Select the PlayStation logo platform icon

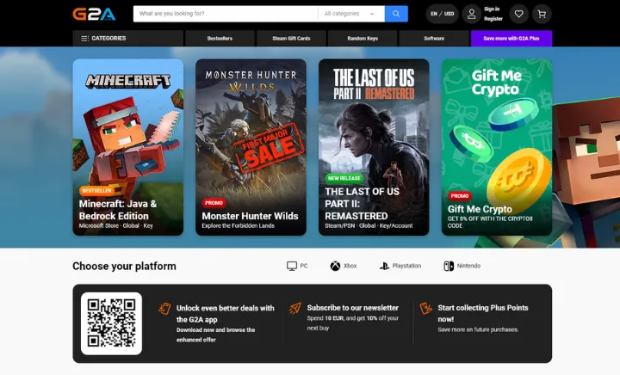pyautogui.click(x=384, y=266)
